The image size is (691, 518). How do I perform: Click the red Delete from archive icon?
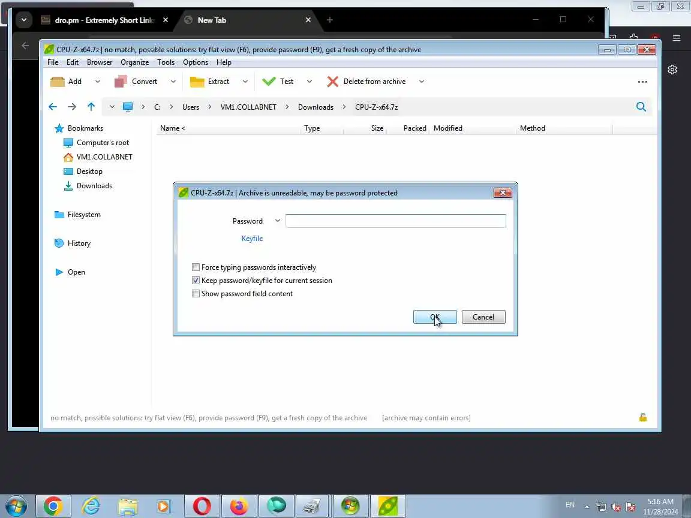coord(333,82)
